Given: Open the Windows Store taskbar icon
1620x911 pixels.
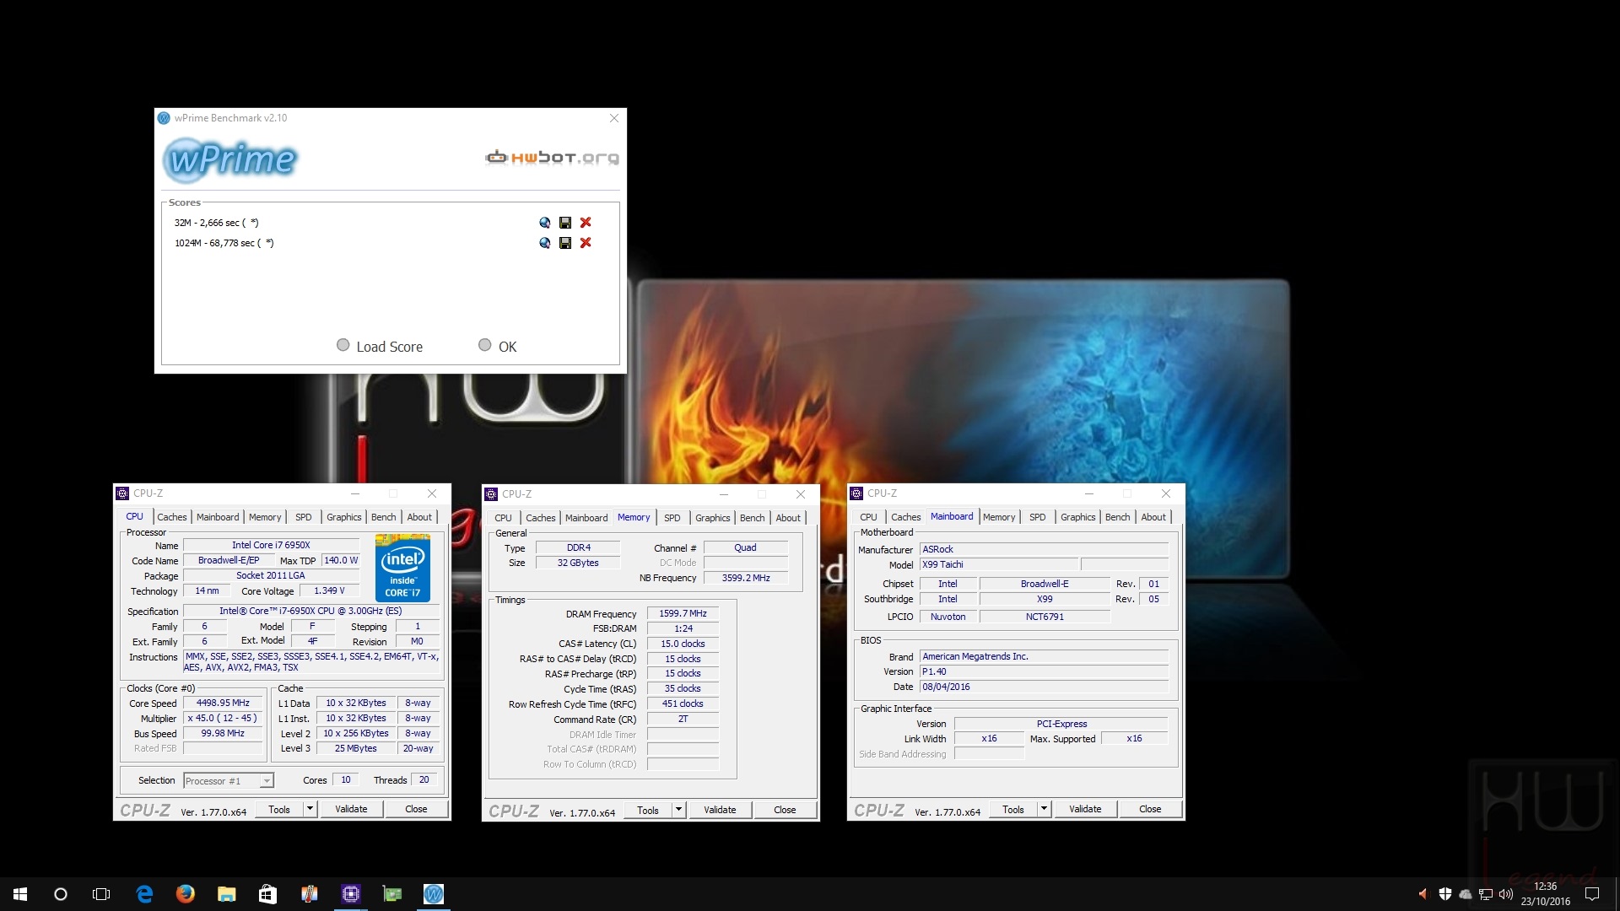Looking at the screenshot, I should [267, 894].
